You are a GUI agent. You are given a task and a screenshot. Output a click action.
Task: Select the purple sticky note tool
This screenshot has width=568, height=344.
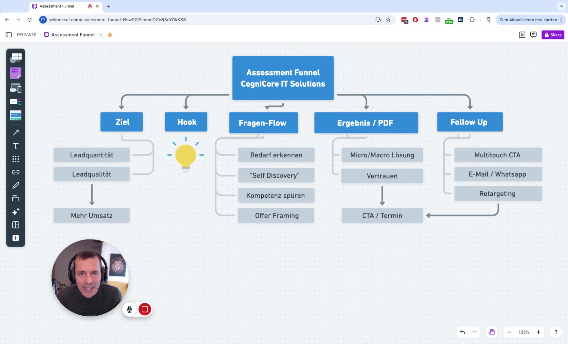pos(16,73)
